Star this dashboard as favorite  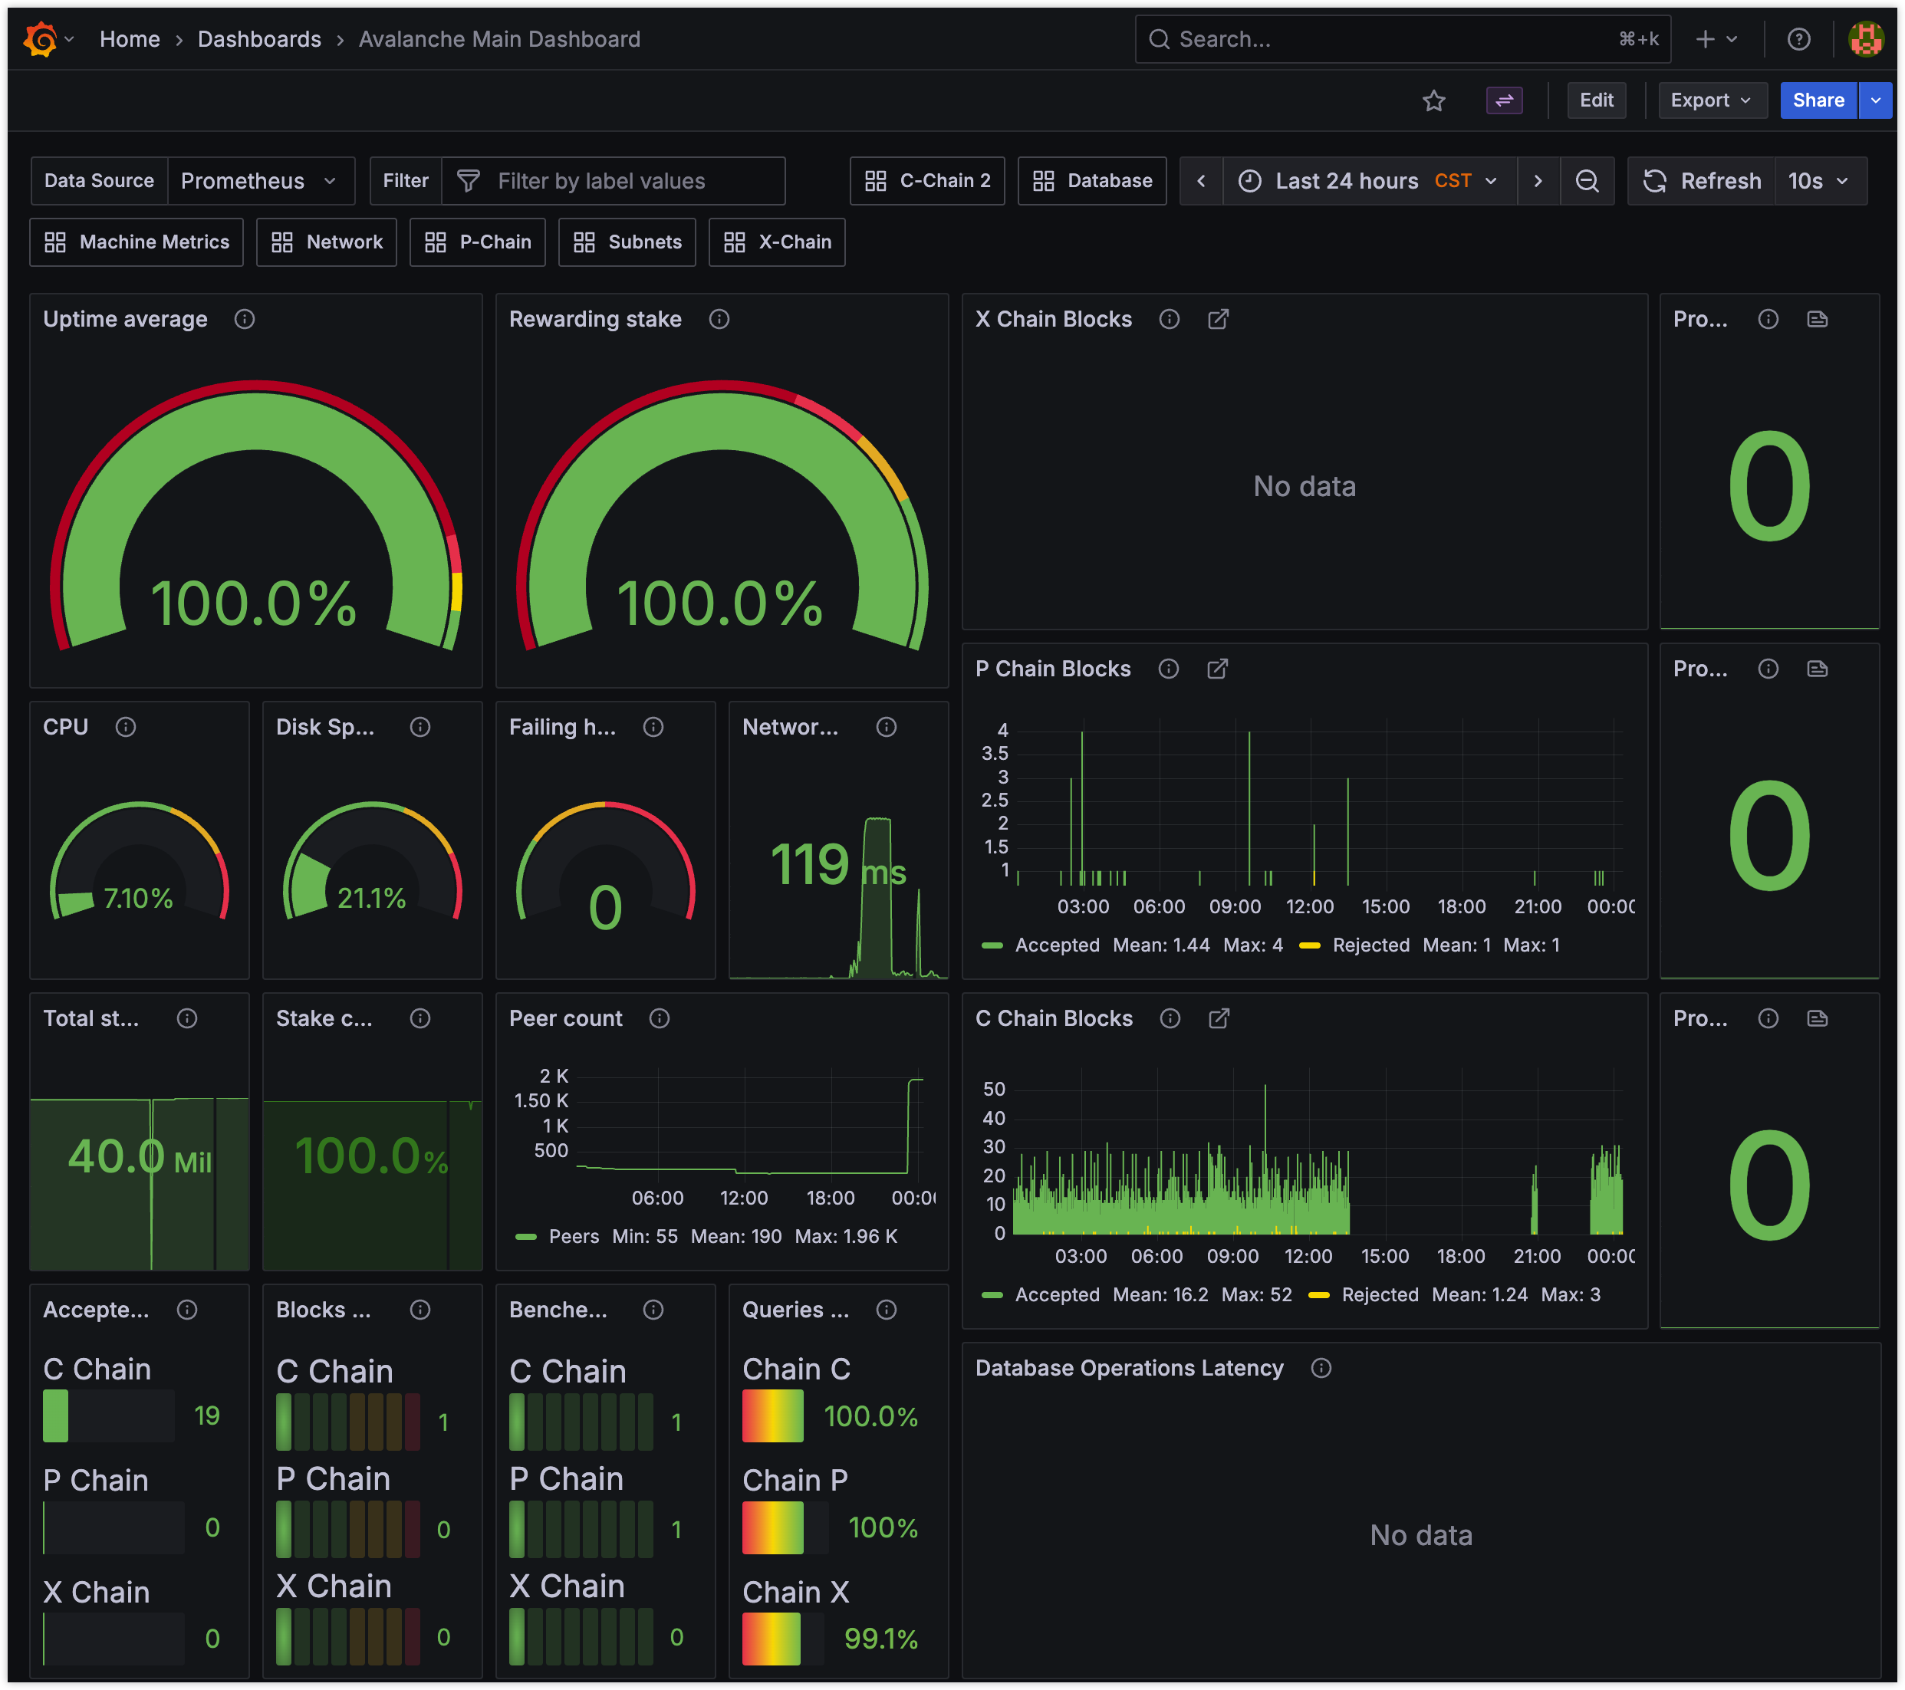pyautogui.click(x=1433, y=100)
